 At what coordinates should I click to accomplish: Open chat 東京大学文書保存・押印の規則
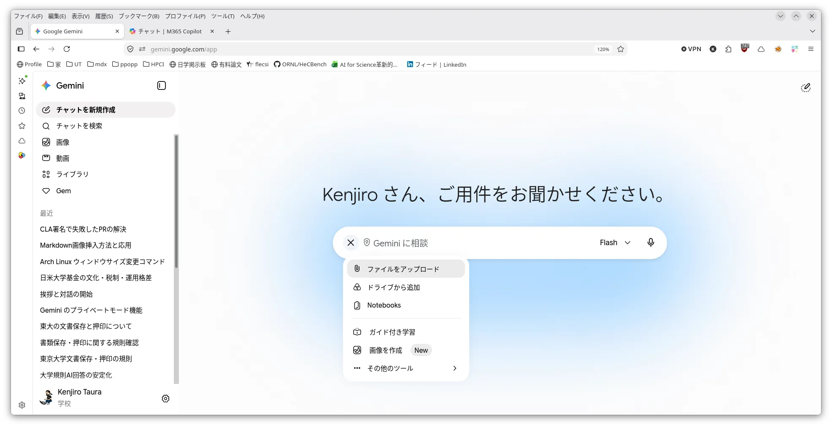[x=86, y=359]
